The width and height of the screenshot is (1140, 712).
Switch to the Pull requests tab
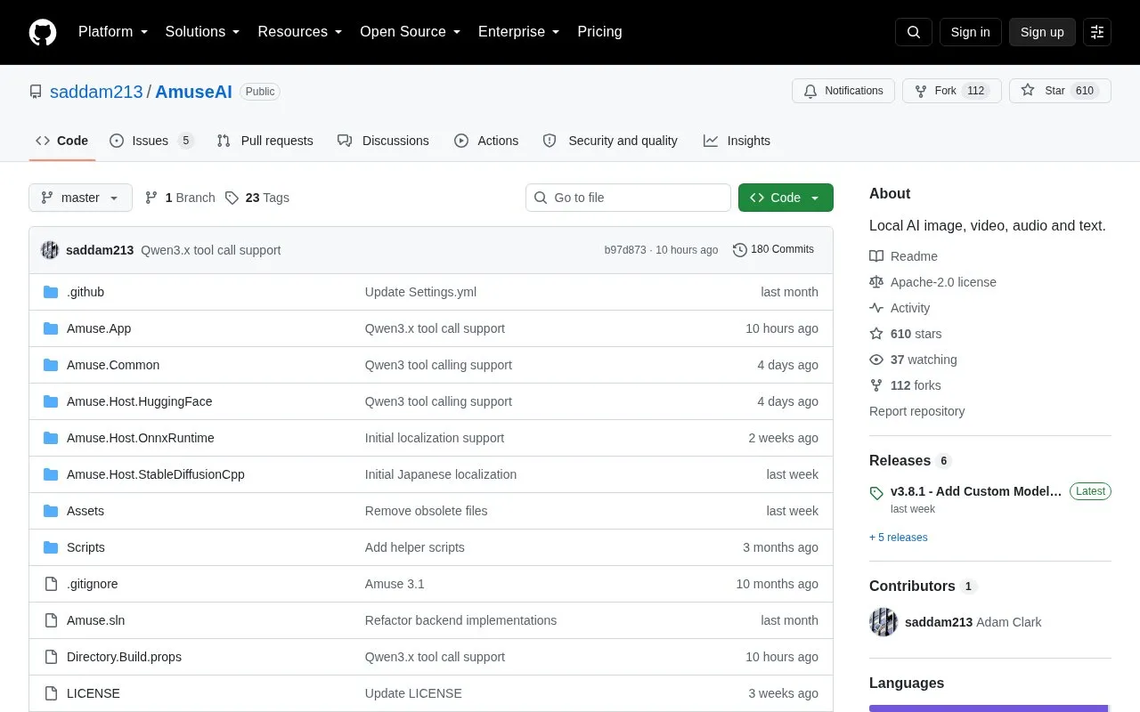point(265,141)
